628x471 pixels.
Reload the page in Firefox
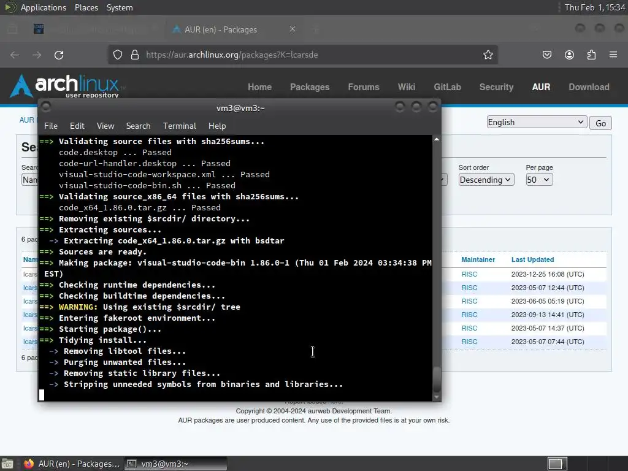(x=59, y=55)
